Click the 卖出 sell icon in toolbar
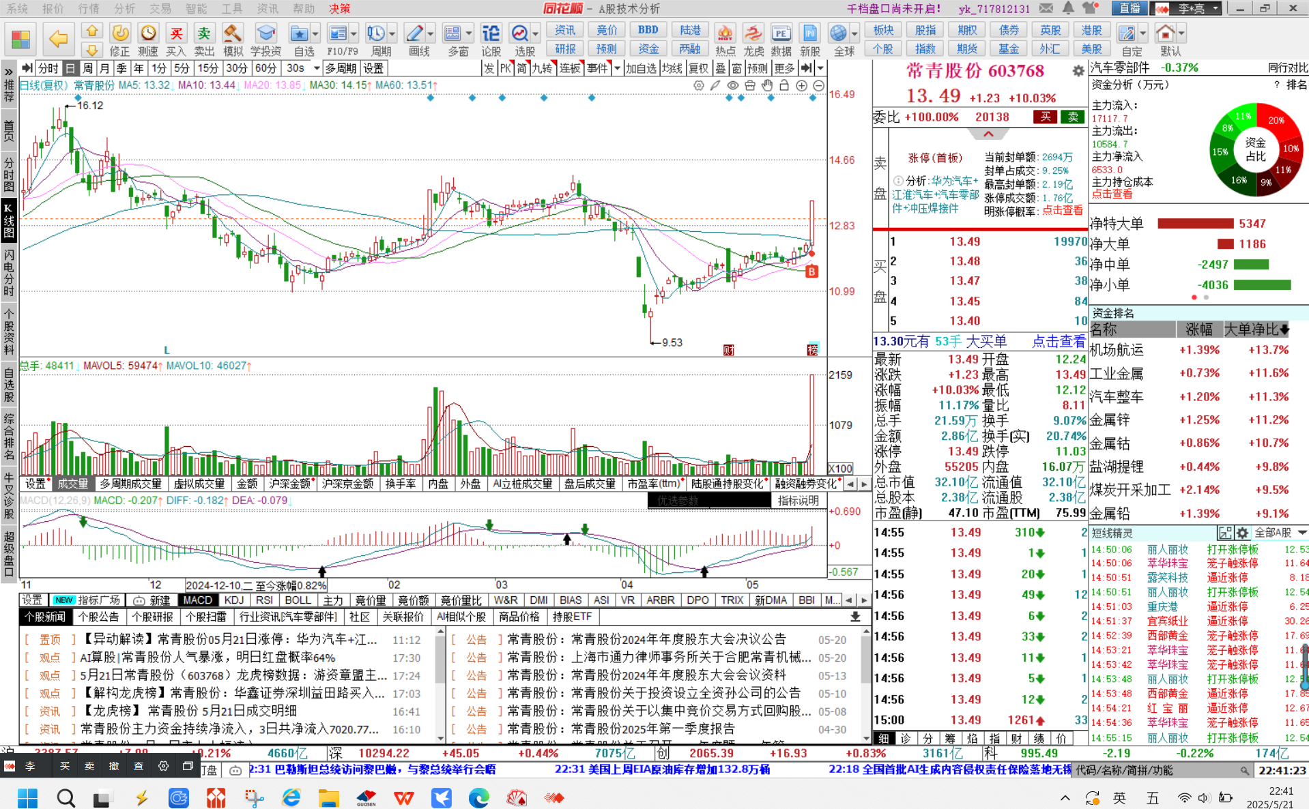 (204, 40)
